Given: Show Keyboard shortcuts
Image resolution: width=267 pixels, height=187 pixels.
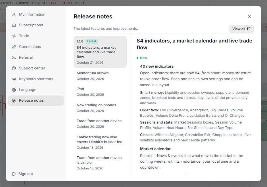Looking at the screenshot, I should tap(36, 79).
